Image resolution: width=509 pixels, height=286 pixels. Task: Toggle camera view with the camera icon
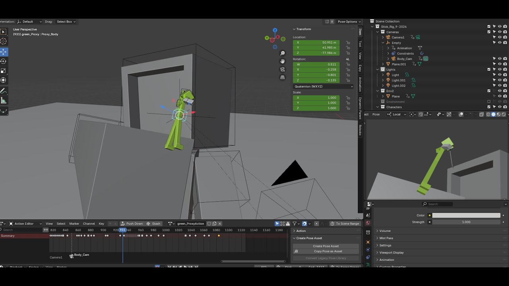pyautogui.click(x=283, y=70)
